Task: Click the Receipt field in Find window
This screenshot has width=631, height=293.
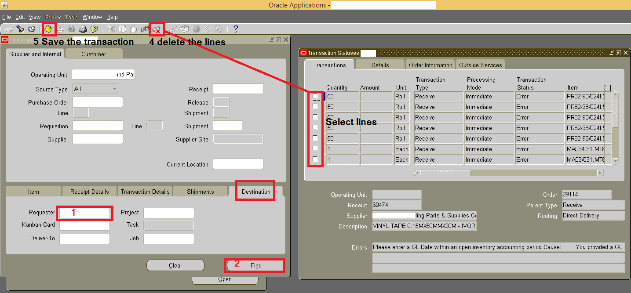Action: point(238,89)
